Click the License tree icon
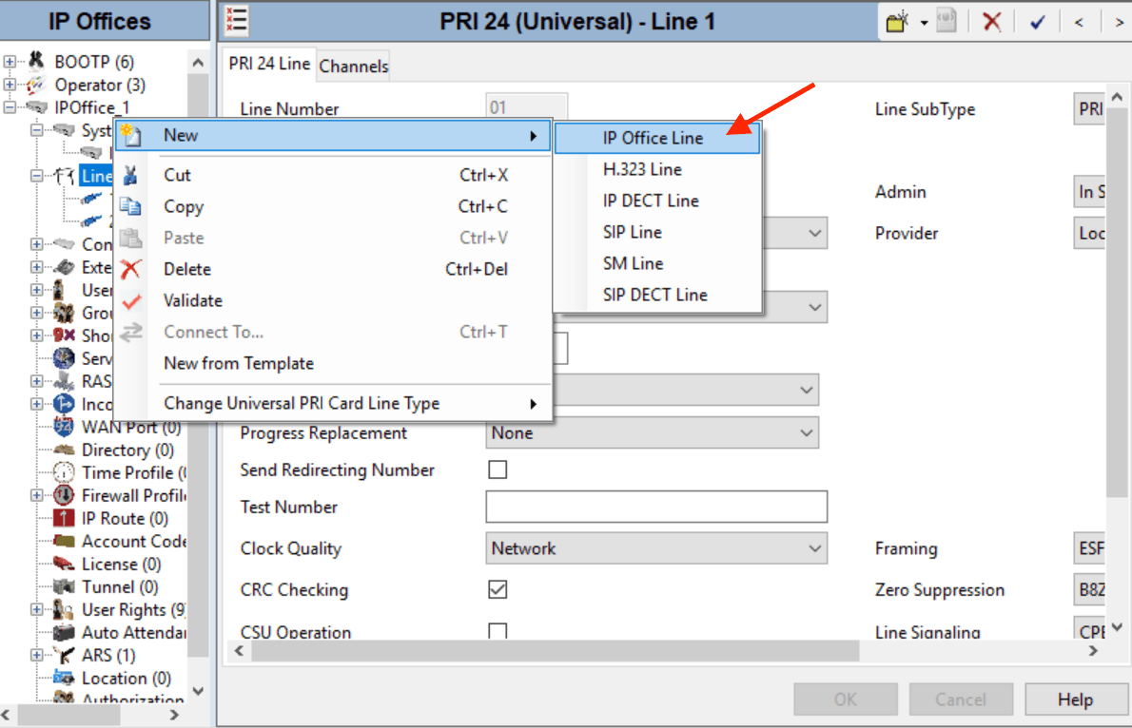This screenshot has width=1132, height=728. tap(64, 564)
